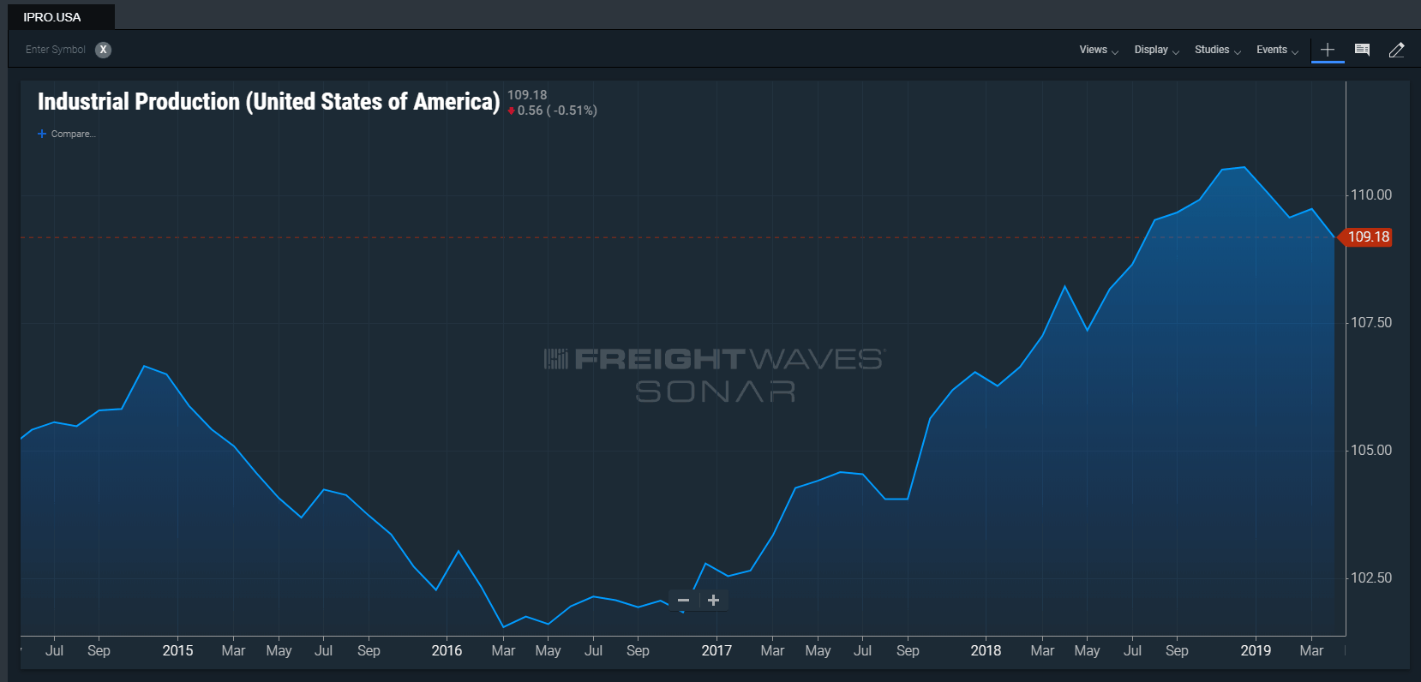1421x682 pixels.
Task: Click the 2017 x-axis label
Action: (x=716, y=651)
